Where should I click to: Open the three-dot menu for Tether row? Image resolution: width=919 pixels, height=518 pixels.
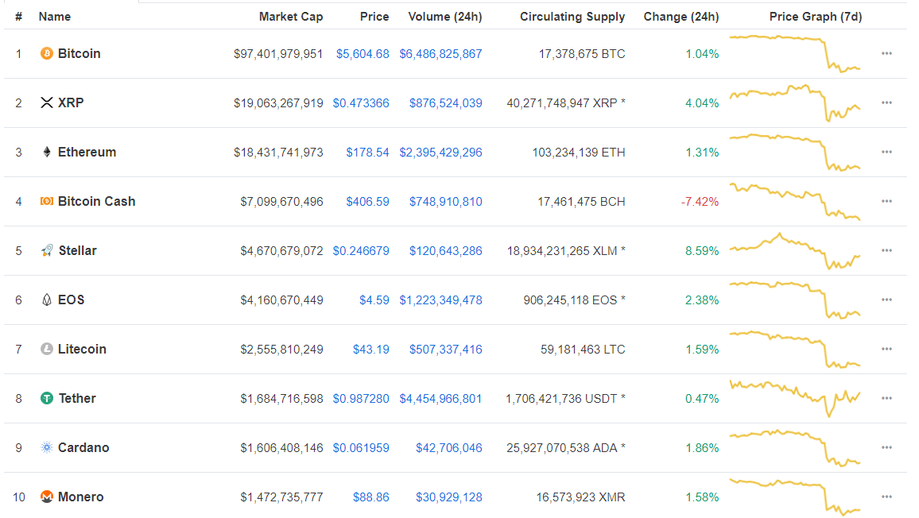click(x=886, y=399)
